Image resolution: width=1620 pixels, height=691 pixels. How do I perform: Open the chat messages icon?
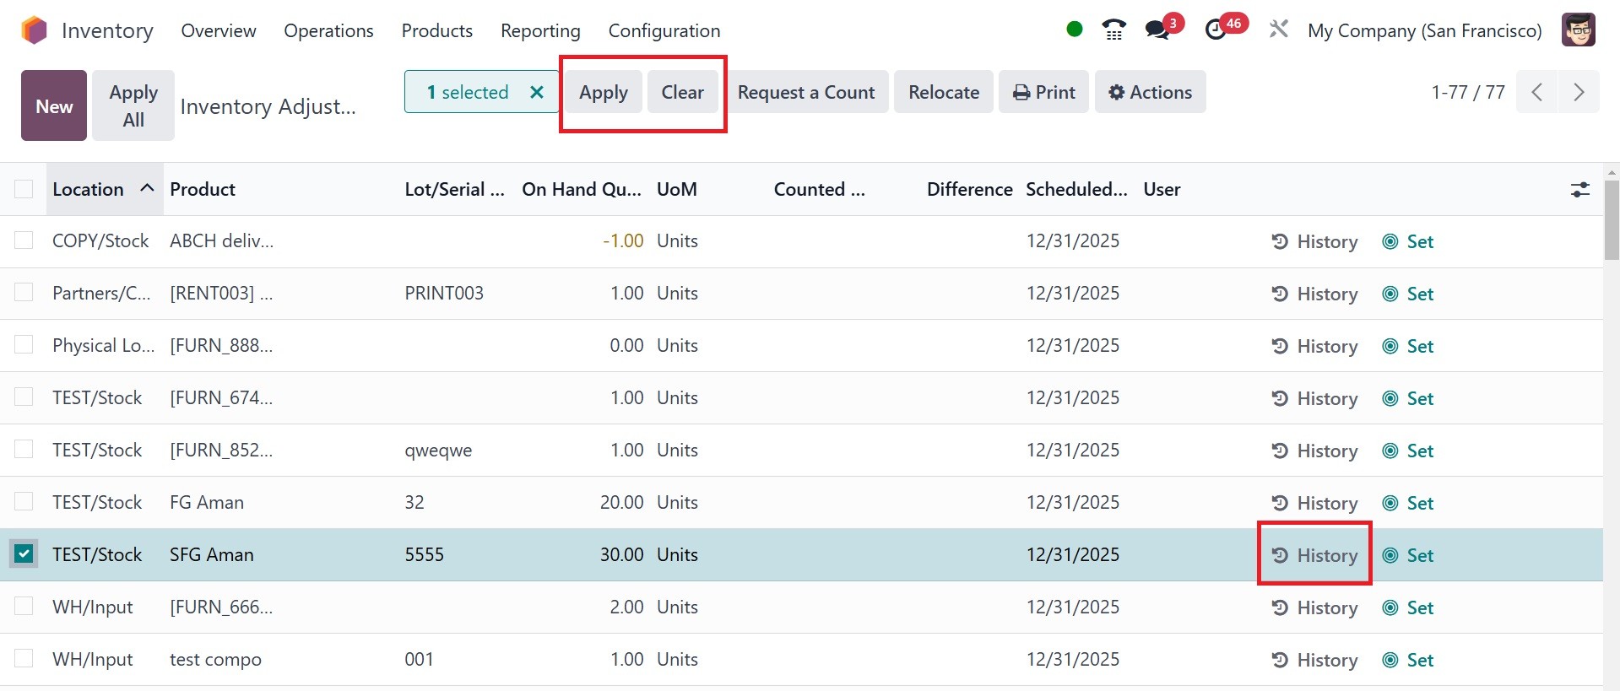click(1157, 30)
